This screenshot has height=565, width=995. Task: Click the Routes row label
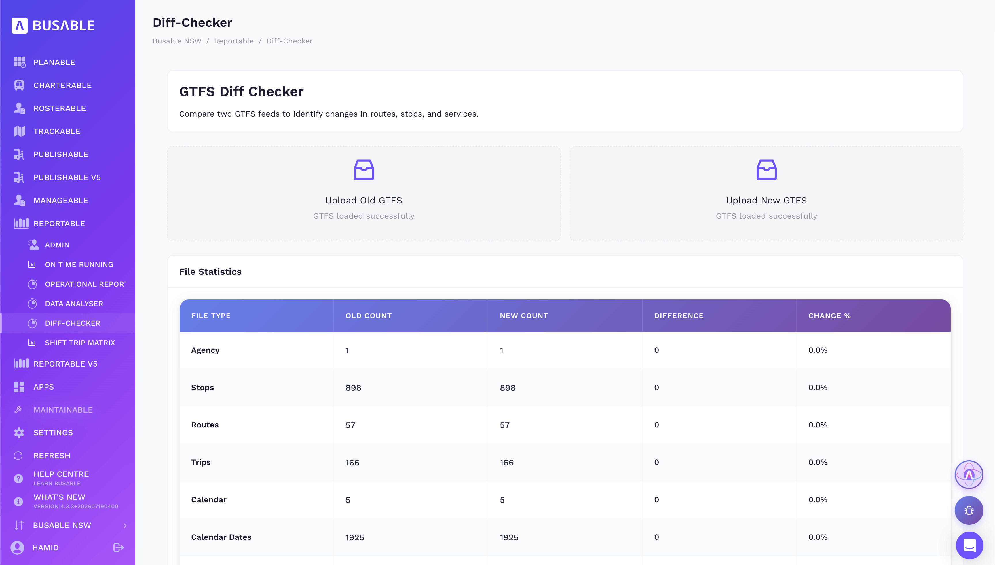click(x=205, y=425)
